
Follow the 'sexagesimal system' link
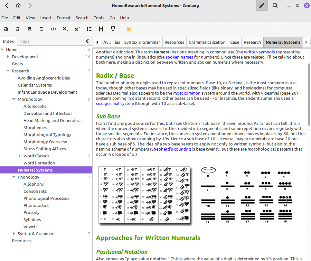[115, 104]
